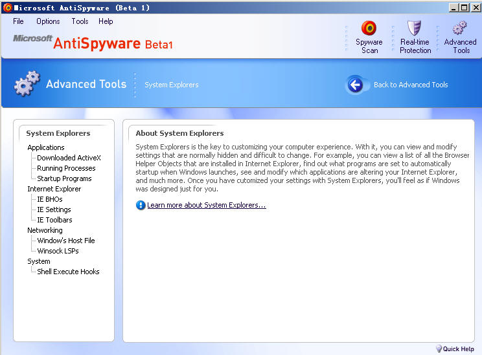
Task: Select IE BHOs explorer
Action: (49, 199)
